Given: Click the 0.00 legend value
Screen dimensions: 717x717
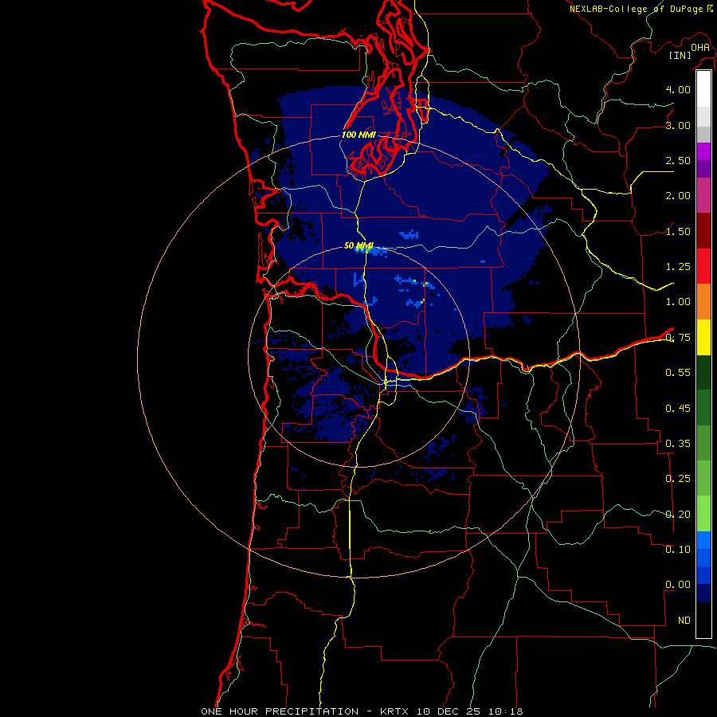Looking at the screenshot, I should pos(678,585).
